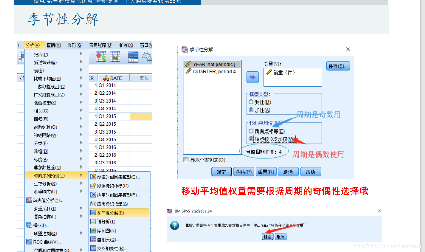This screenshot has height=252, width=425.
Task: Choose 时间序列预测(T) menu entry
Action: tap(57, 175)
